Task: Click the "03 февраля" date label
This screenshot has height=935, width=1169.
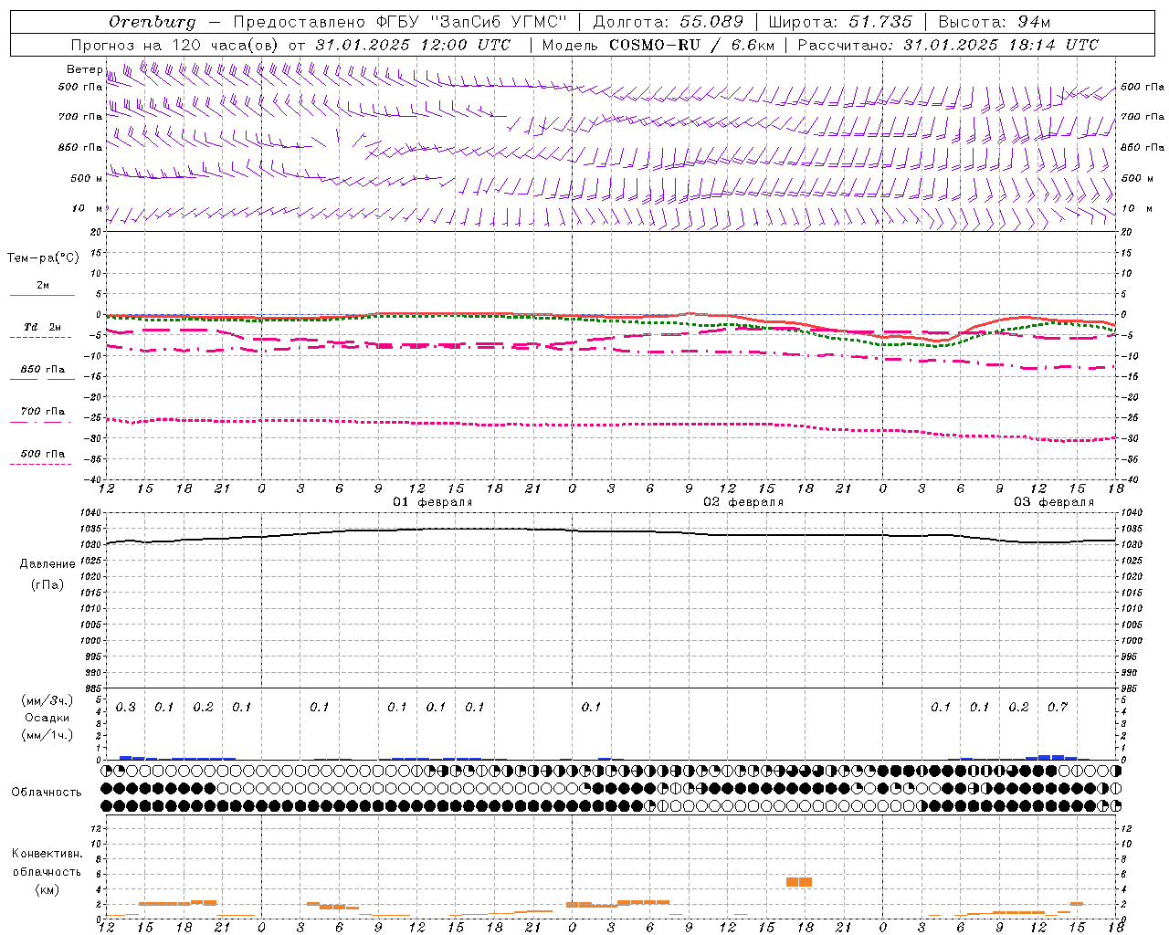Action: 1054,502
